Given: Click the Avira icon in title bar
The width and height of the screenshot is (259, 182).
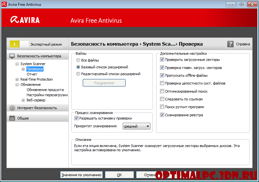Looking at the screenshot, I should click(x=4, y=4).
